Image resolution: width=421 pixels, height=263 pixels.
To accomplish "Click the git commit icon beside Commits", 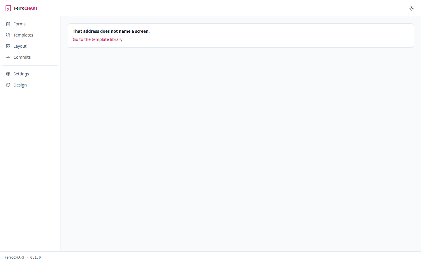I will coord(8,57).
